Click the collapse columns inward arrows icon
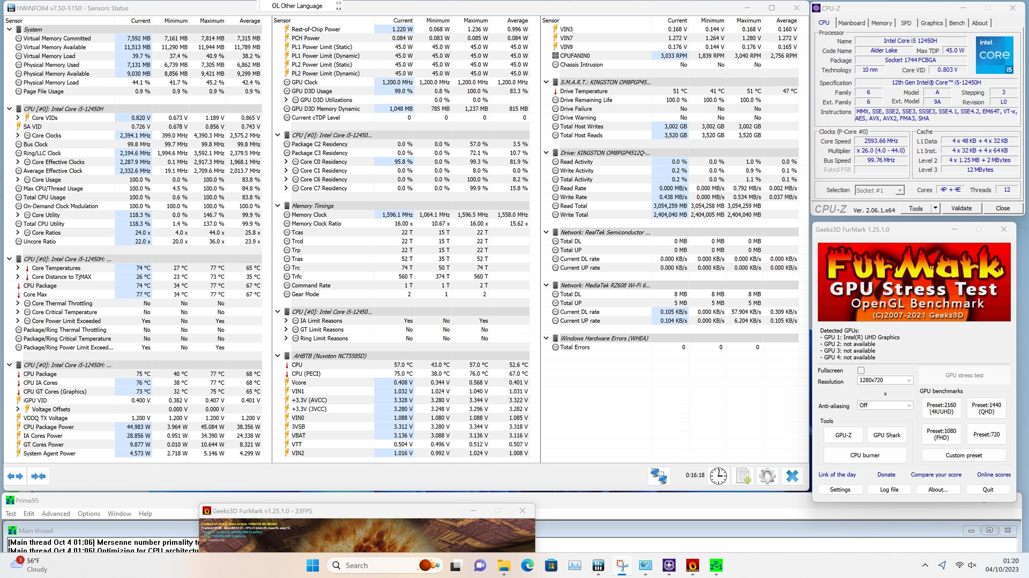Viewport: 1029px width, 578px height. tap(38, 476)
